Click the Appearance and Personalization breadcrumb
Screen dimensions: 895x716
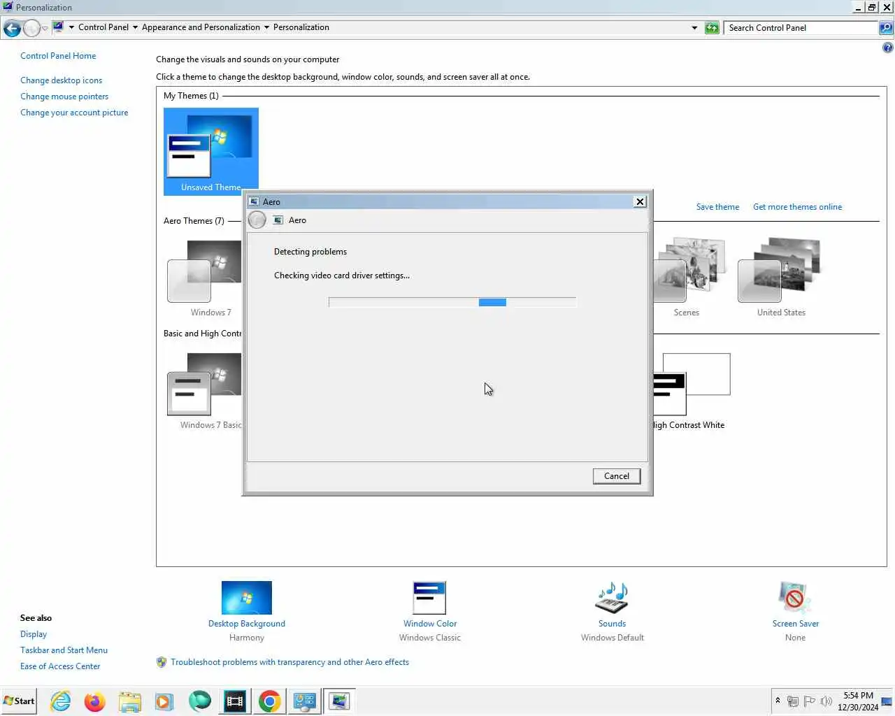point(201,27)
